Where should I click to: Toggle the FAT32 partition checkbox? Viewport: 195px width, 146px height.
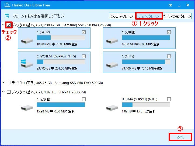point(84,32)
